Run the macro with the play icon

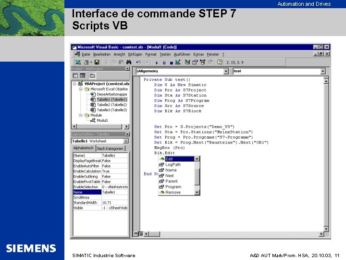point(157,63)
